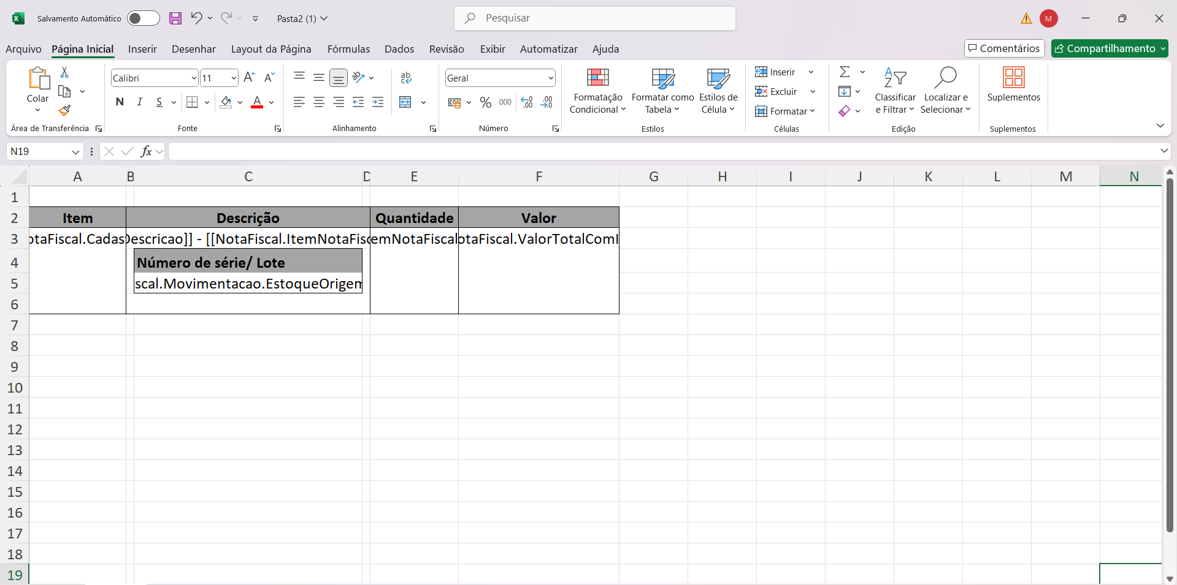Screen dimensions: 1177x585
Task: Toggle italic formatting button
Action: (x=140, y=102)
